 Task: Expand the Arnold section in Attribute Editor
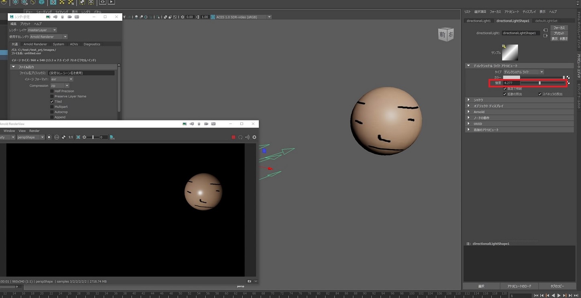coord(479,112)
